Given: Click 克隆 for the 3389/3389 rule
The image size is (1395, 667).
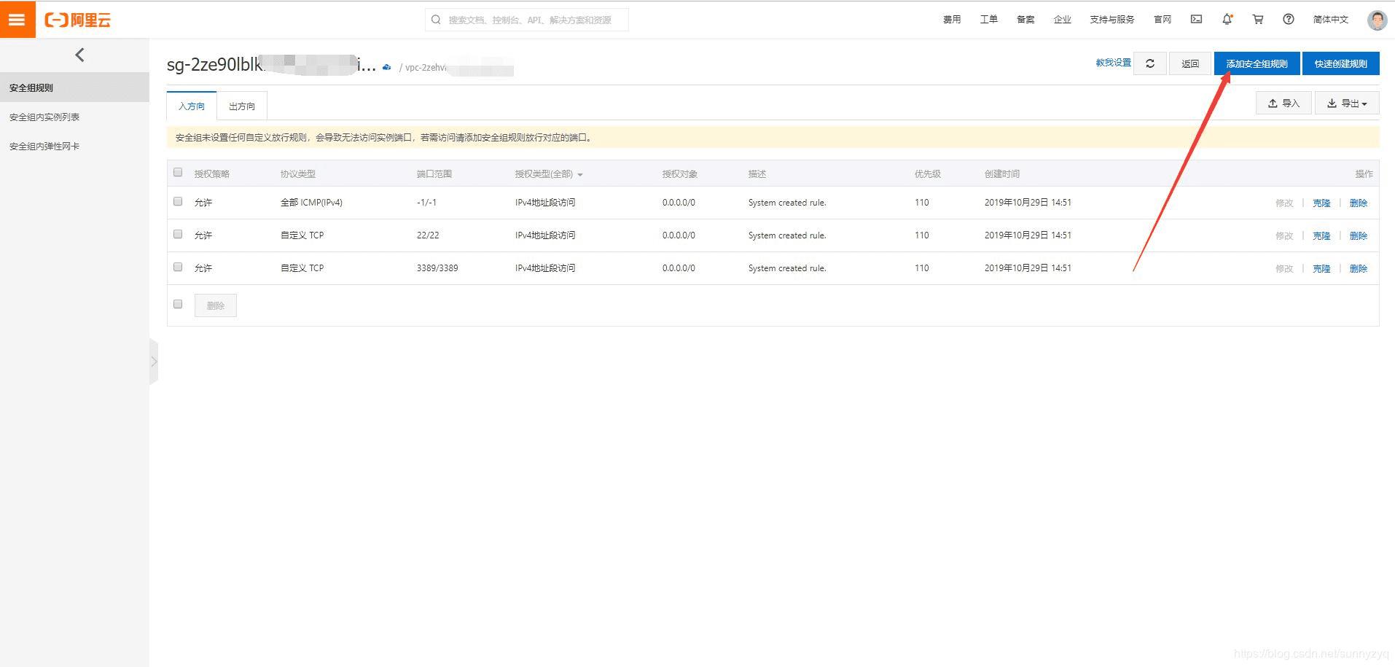Looking at the screenshot, I should (x=1321, y=268).
